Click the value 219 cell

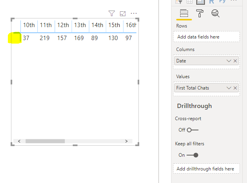click(x=44, y=38)
